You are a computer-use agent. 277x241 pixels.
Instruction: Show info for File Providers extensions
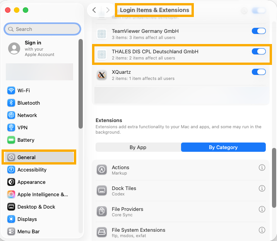(x=262, y=209)
